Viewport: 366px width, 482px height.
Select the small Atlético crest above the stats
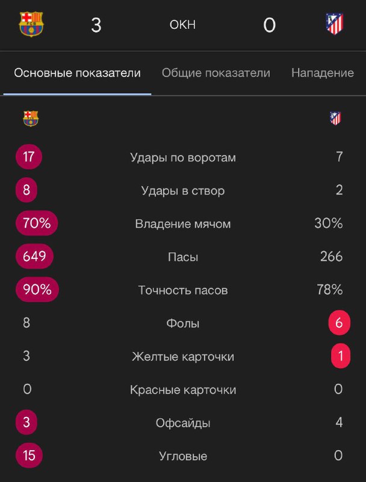click(x=335, y=118)
